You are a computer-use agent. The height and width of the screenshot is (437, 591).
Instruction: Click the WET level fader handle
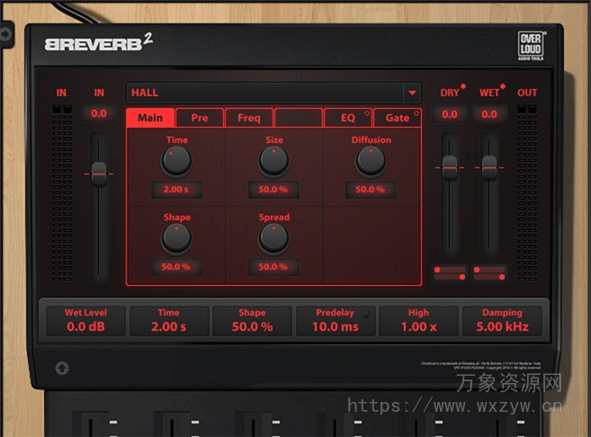coord(489,167)
